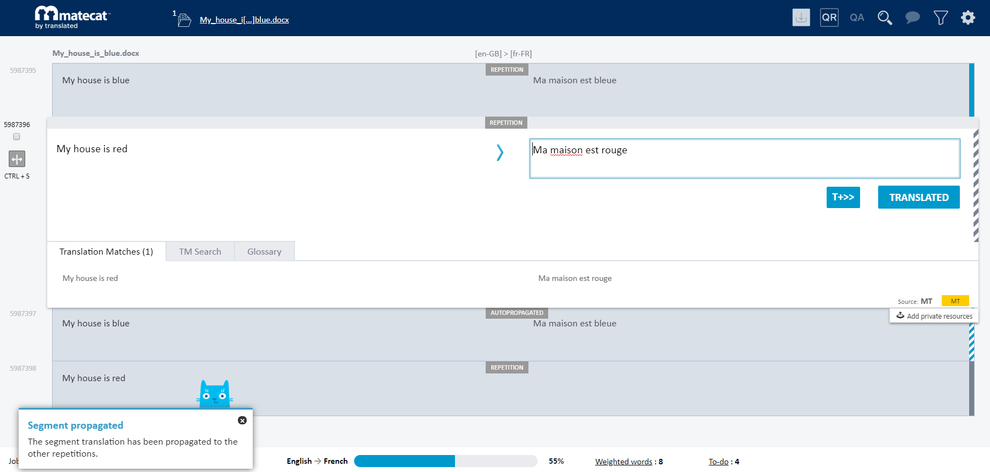Select the match 'Ma maison est rouge'
Image resolution: width=990 pixels, height=472 pixels.
(574, 278)
